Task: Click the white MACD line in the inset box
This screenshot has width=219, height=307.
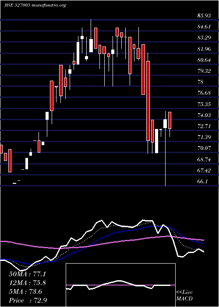Action: pyautogui.click(x=118, y=285)
